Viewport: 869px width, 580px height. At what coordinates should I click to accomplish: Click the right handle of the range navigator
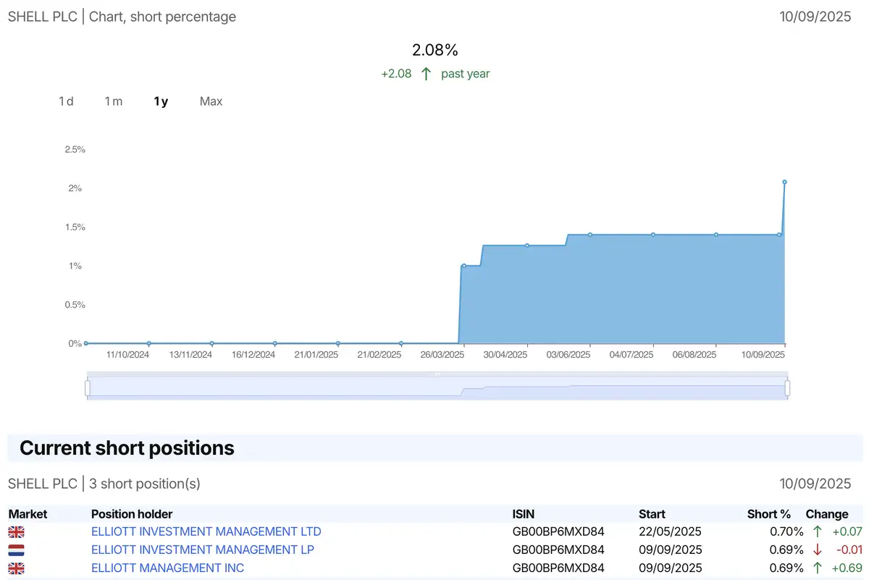pos(787,388)
